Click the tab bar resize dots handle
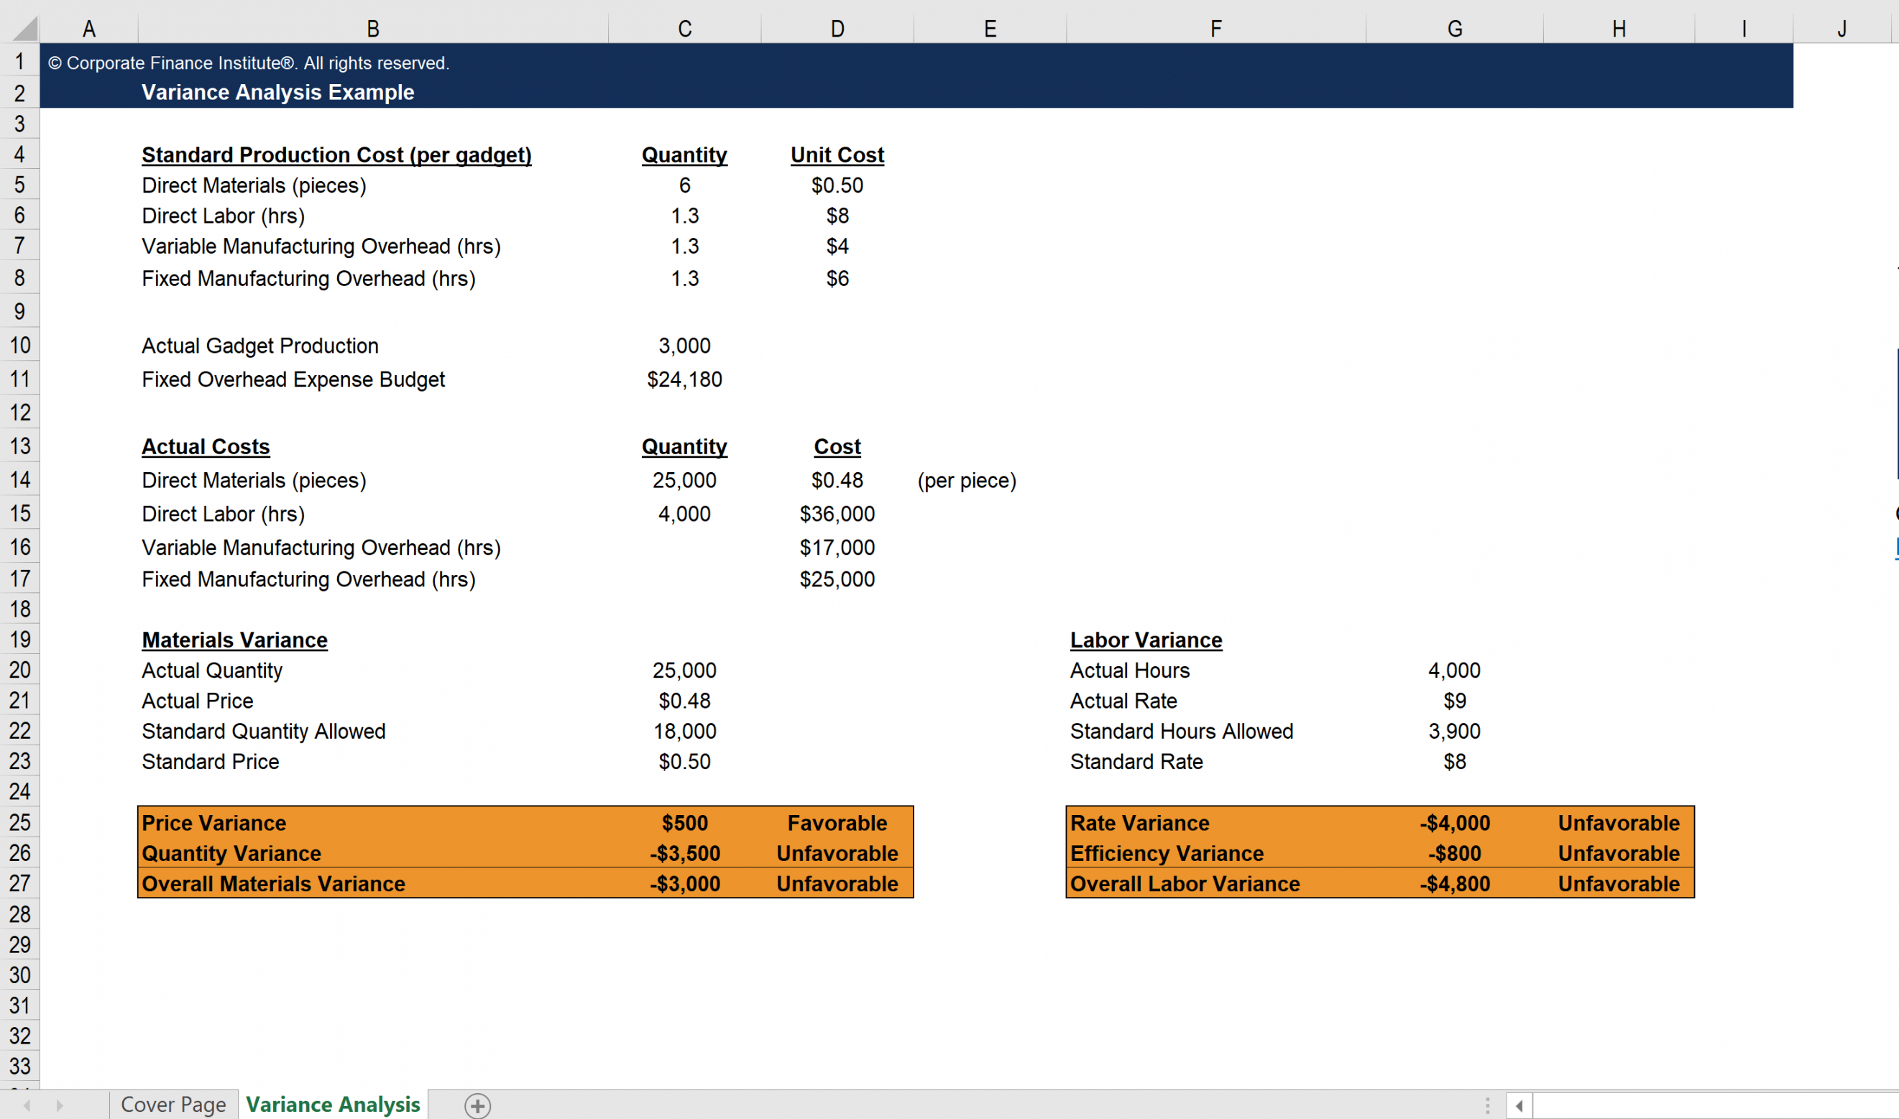Image resolution: width=1899 pixels, height=1119 pixels. click(1486, 1105)
